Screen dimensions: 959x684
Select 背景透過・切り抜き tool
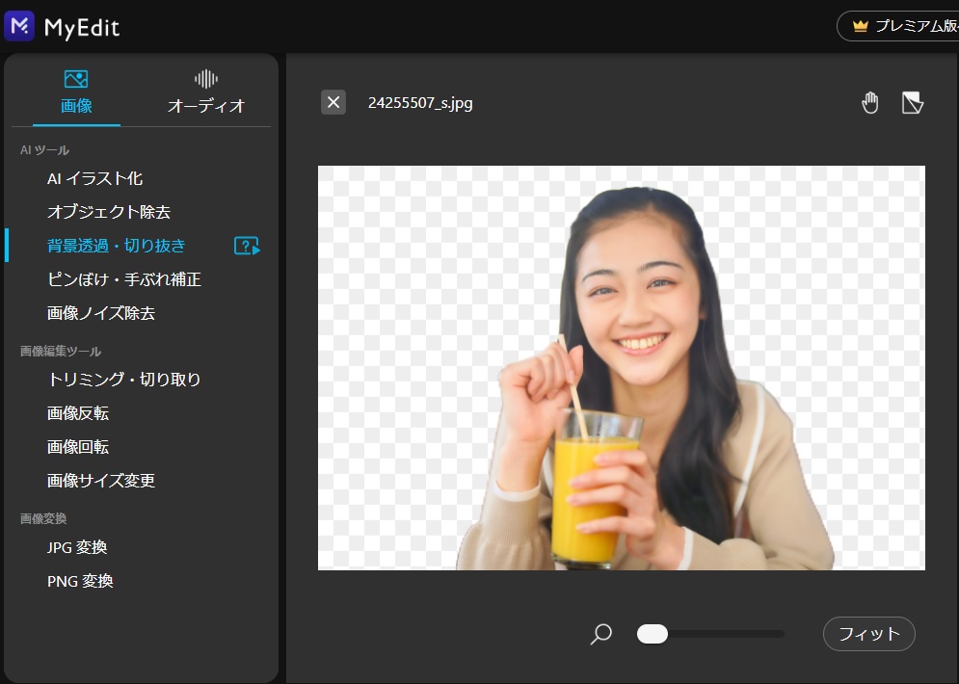click(117, 246)
